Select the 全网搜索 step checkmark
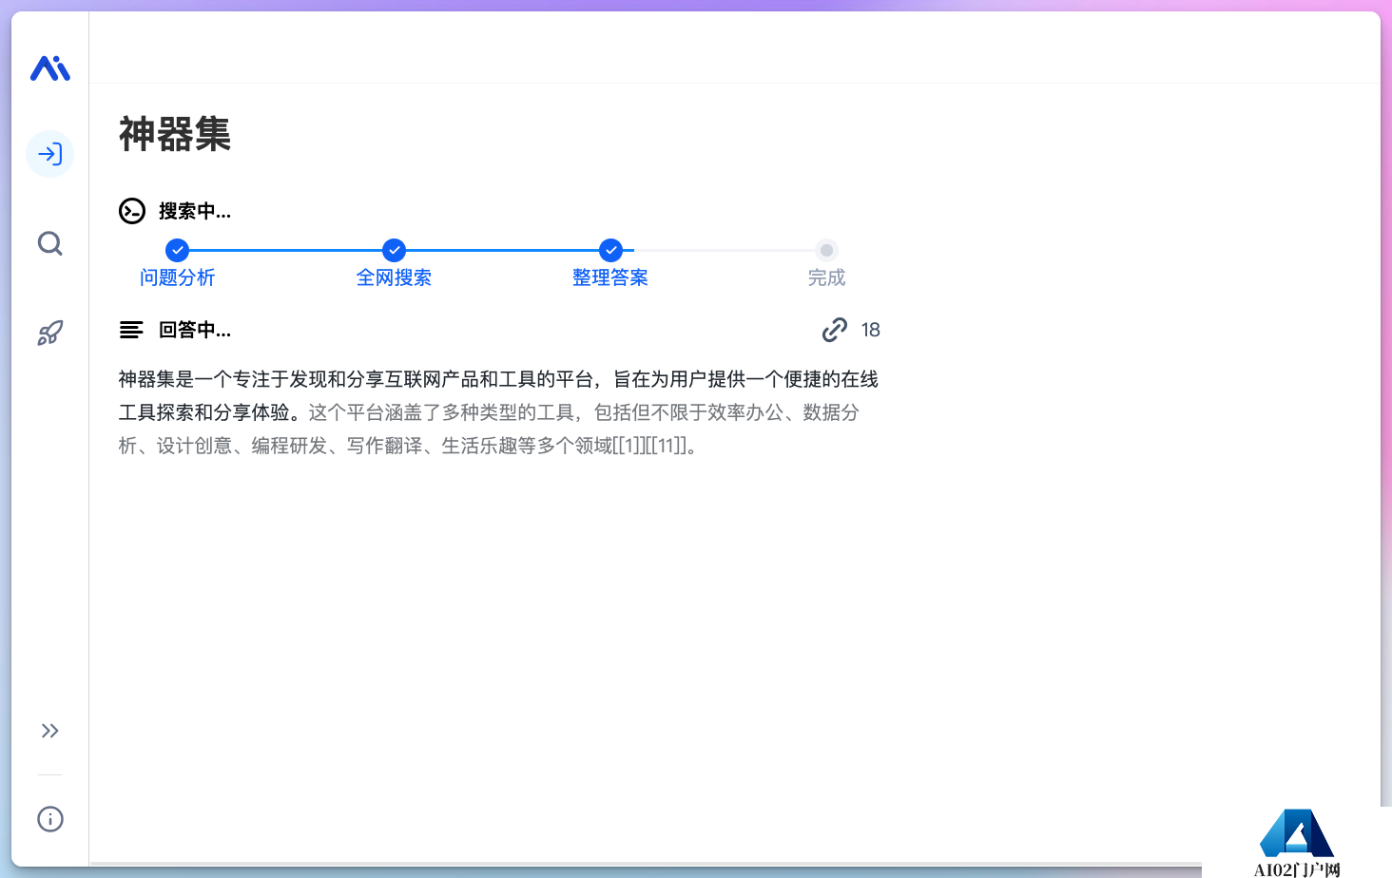Viewport: 1392px width, 878px height. [x=394, y=250]
